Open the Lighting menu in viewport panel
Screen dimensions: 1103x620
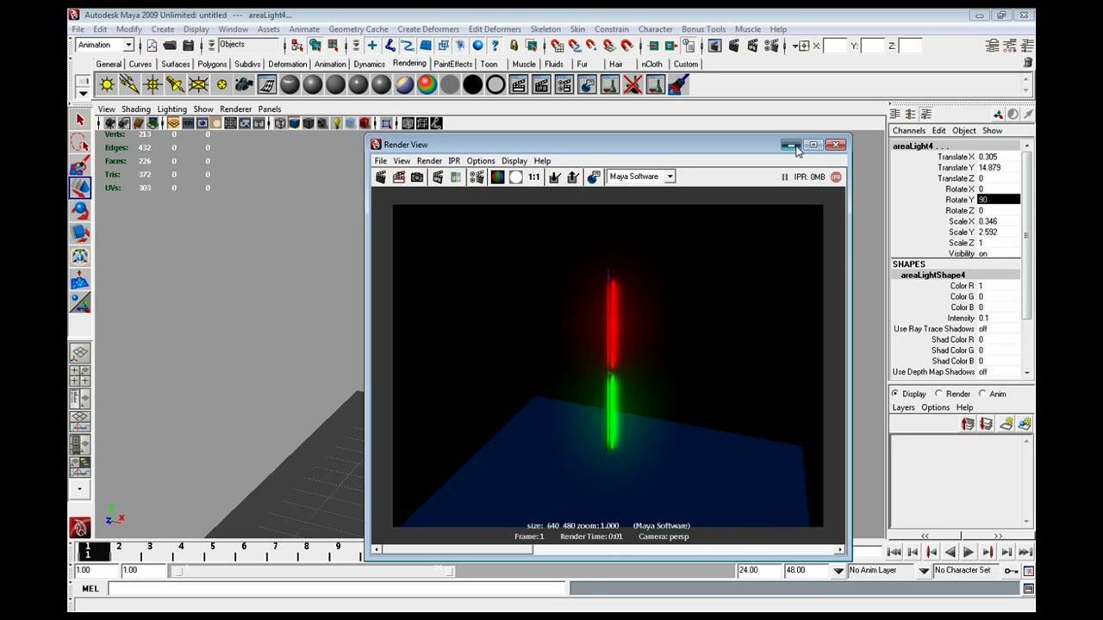[x=171, y=109]
